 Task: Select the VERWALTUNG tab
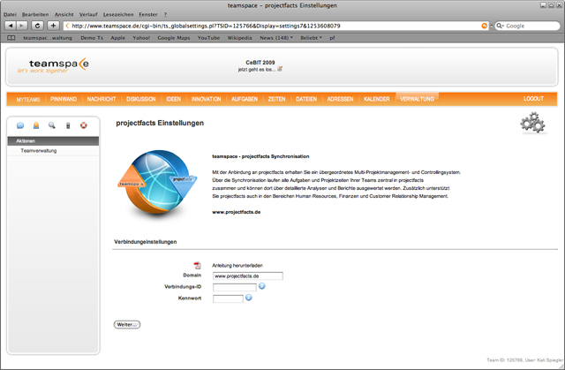[417, 99]
